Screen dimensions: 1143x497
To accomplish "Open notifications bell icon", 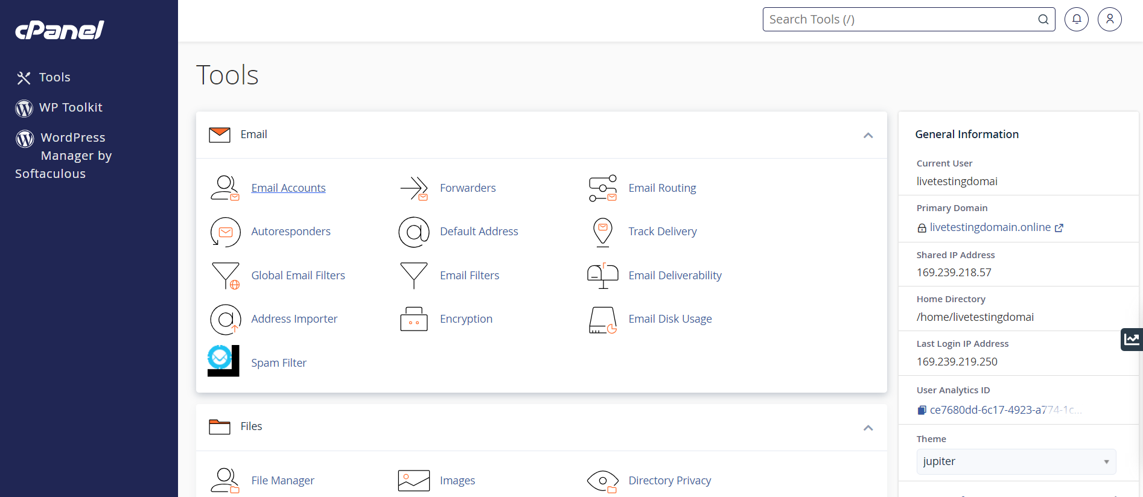I will (1077, 19).
